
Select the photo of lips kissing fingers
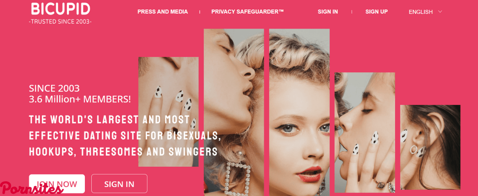click(365, 132)
